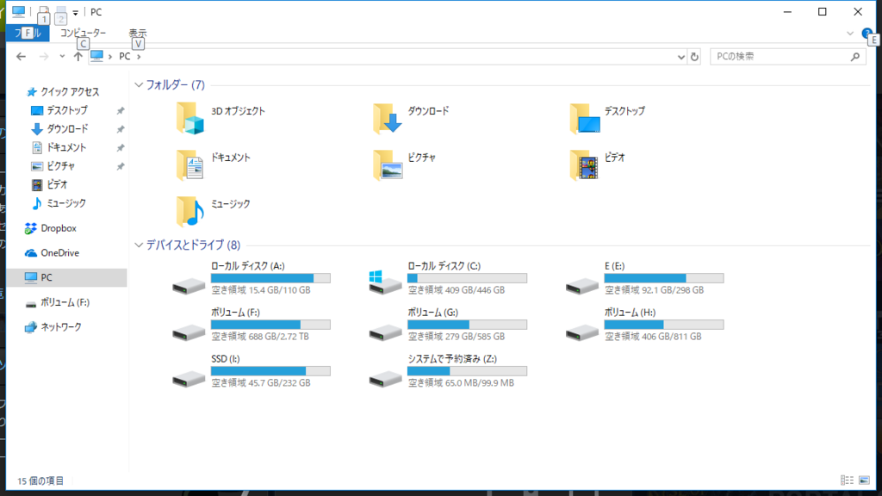Open recent locations dropdown arrow
Image resolution: width=882 pixels, height=496 pixels.
coord(62,56)
